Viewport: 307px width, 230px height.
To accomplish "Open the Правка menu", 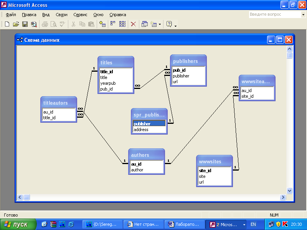I will 29,15.
